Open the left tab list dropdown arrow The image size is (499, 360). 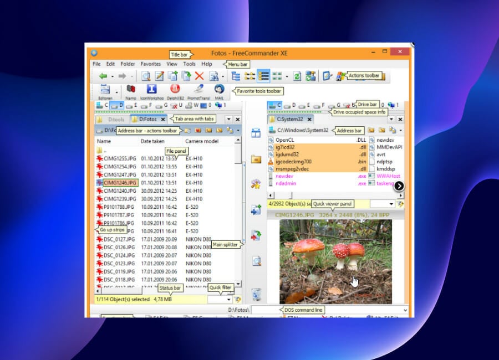point(228,119)
